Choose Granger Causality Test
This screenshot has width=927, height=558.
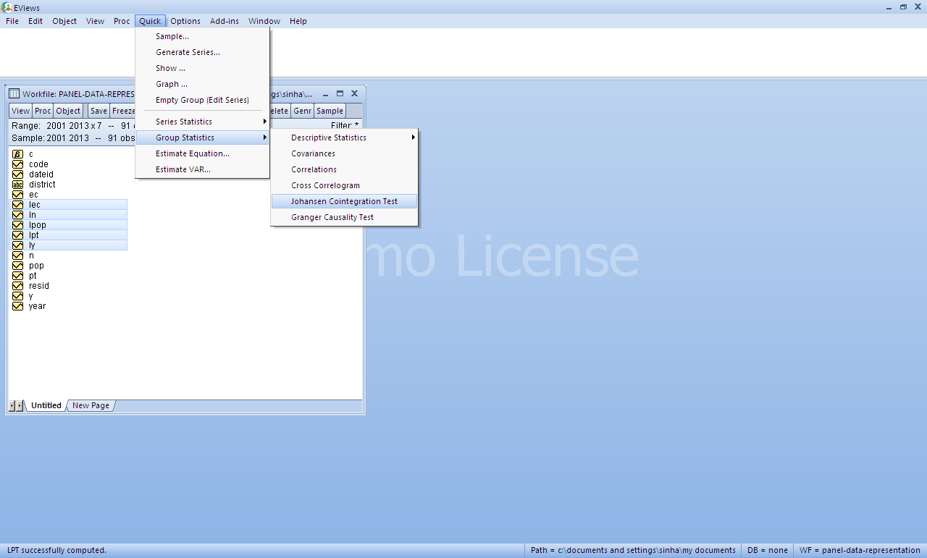[345, 217]
